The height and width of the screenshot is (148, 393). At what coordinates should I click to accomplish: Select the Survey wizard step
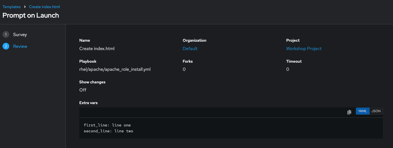20,35
